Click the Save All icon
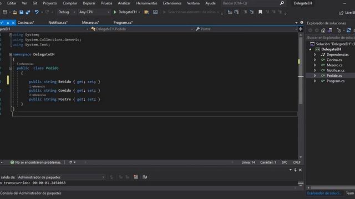 coord(28,12)
